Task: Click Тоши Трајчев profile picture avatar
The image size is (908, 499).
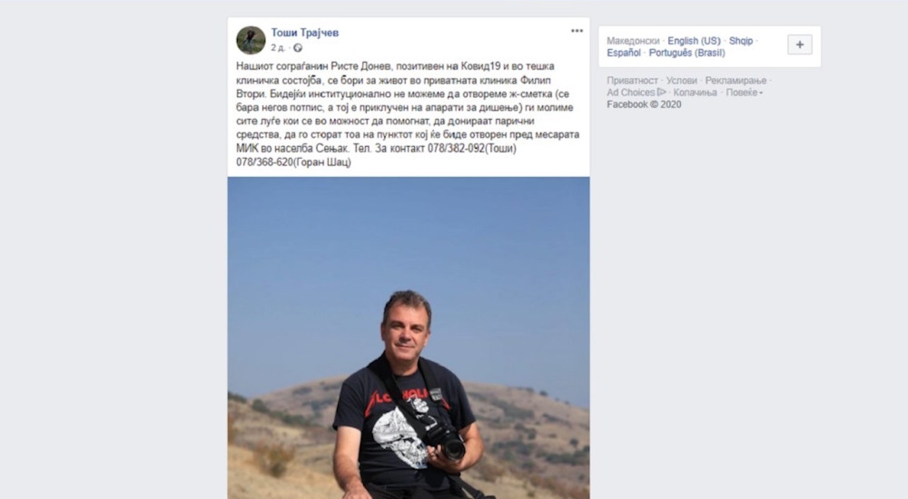Action: 251,40
